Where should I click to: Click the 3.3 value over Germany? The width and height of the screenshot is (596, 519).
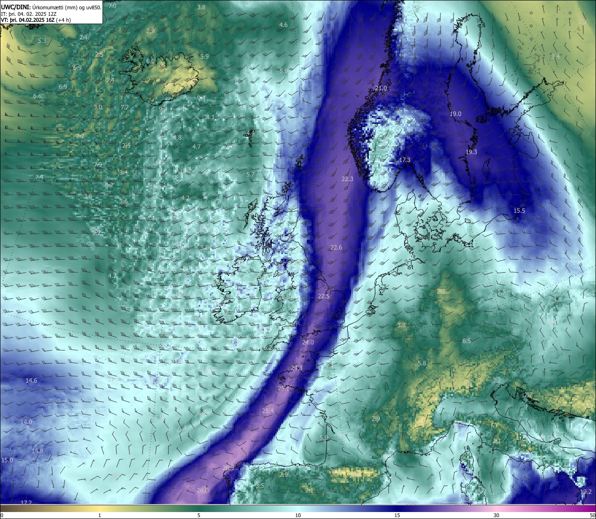pos(401,325)
